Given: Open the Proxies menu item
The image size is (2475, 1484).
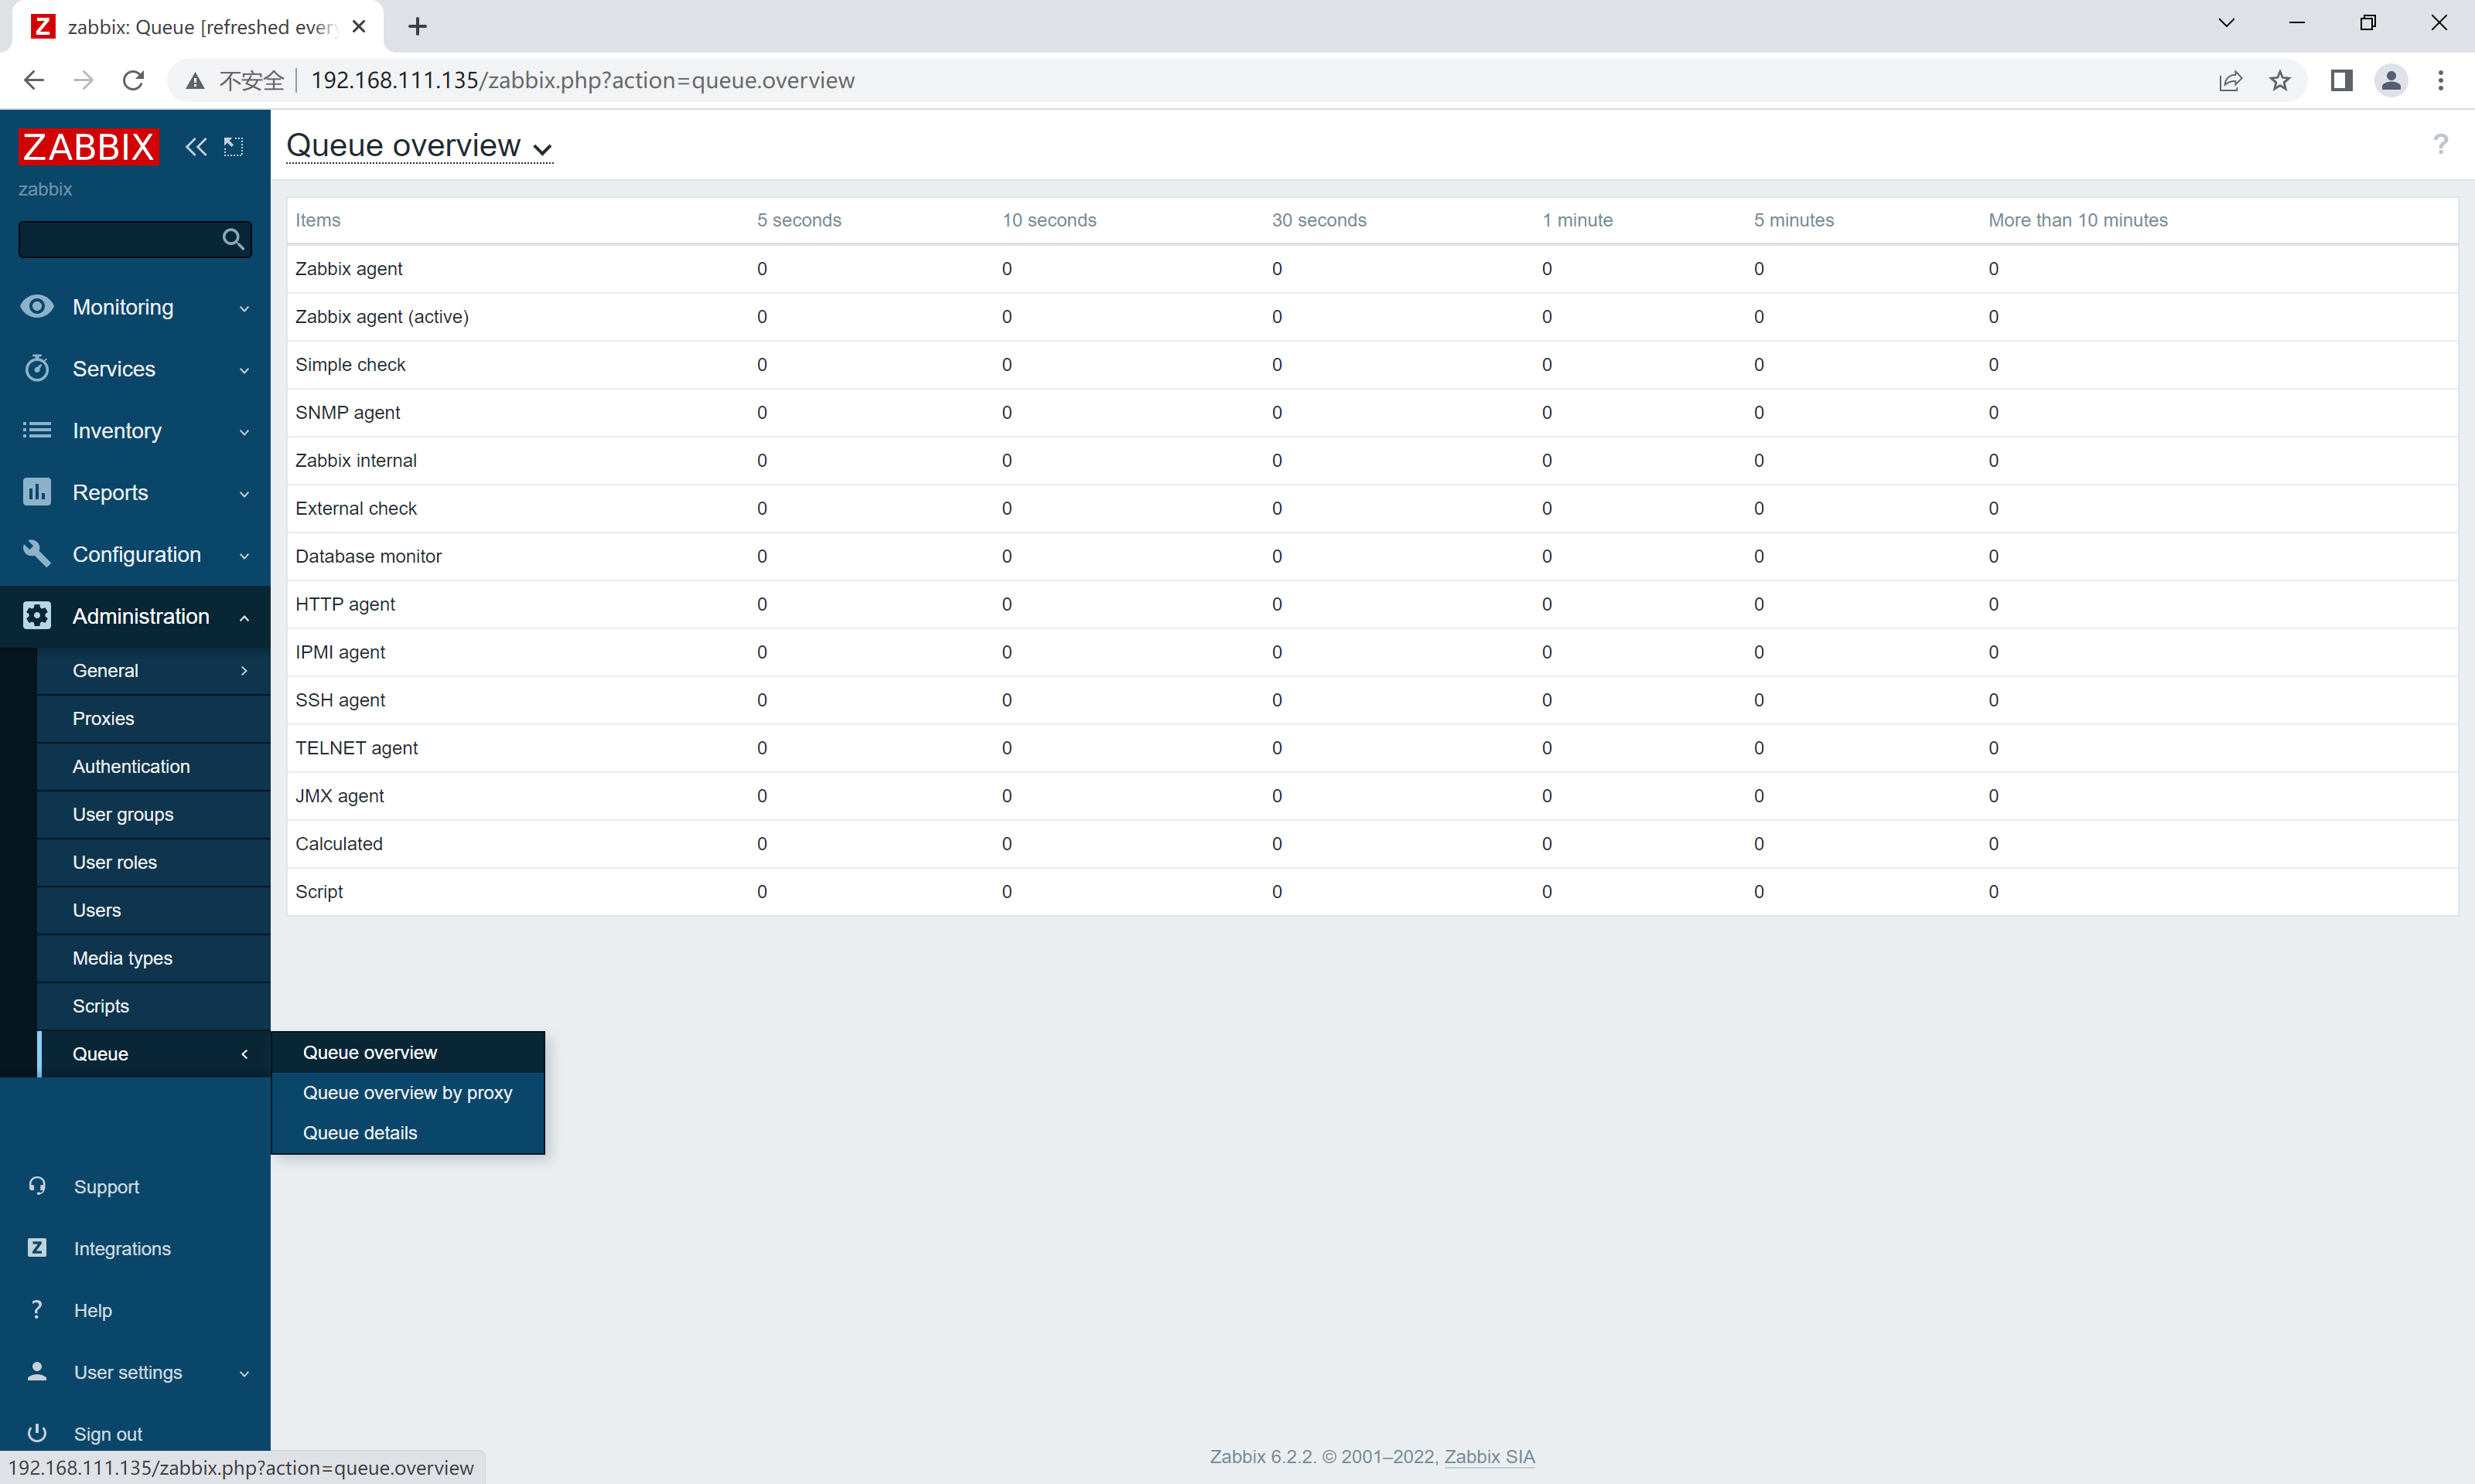Looking at the screenshot, I should point(154,719).
